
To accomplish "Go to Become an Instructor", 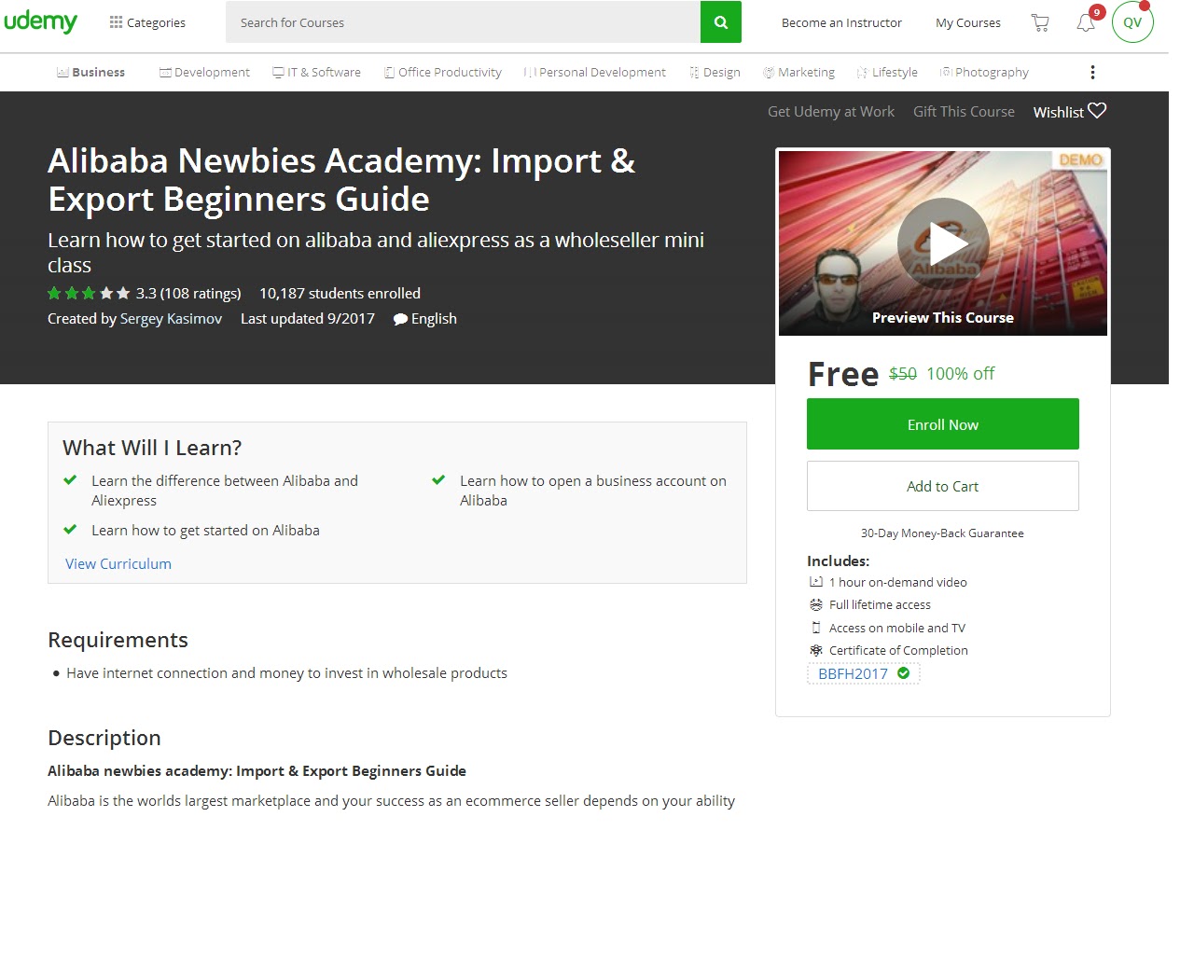I will click(841, 22).
